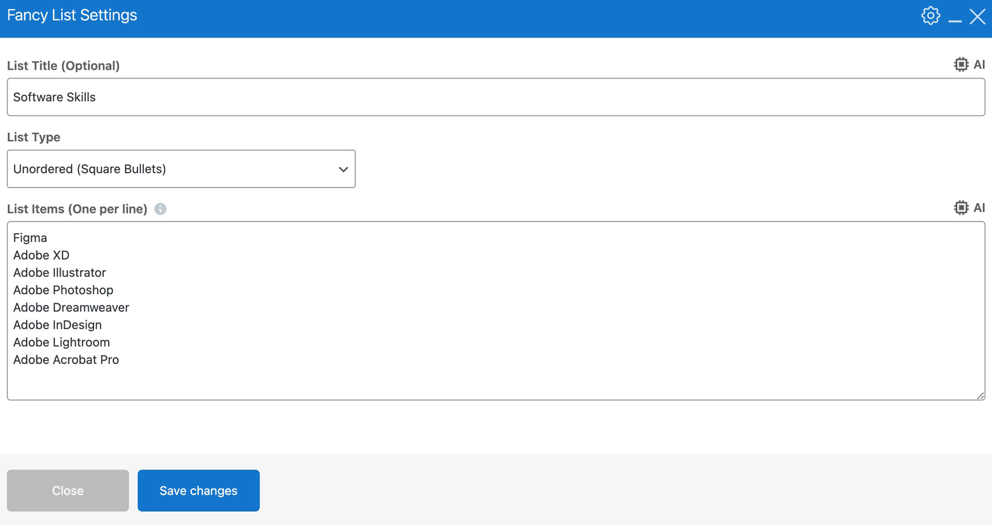
Task: Click the AI icon for List Title
Action: tap(969, 65)
